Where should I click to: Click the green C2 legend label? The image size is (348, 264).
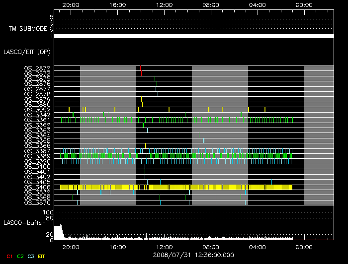tap(20, 256)
